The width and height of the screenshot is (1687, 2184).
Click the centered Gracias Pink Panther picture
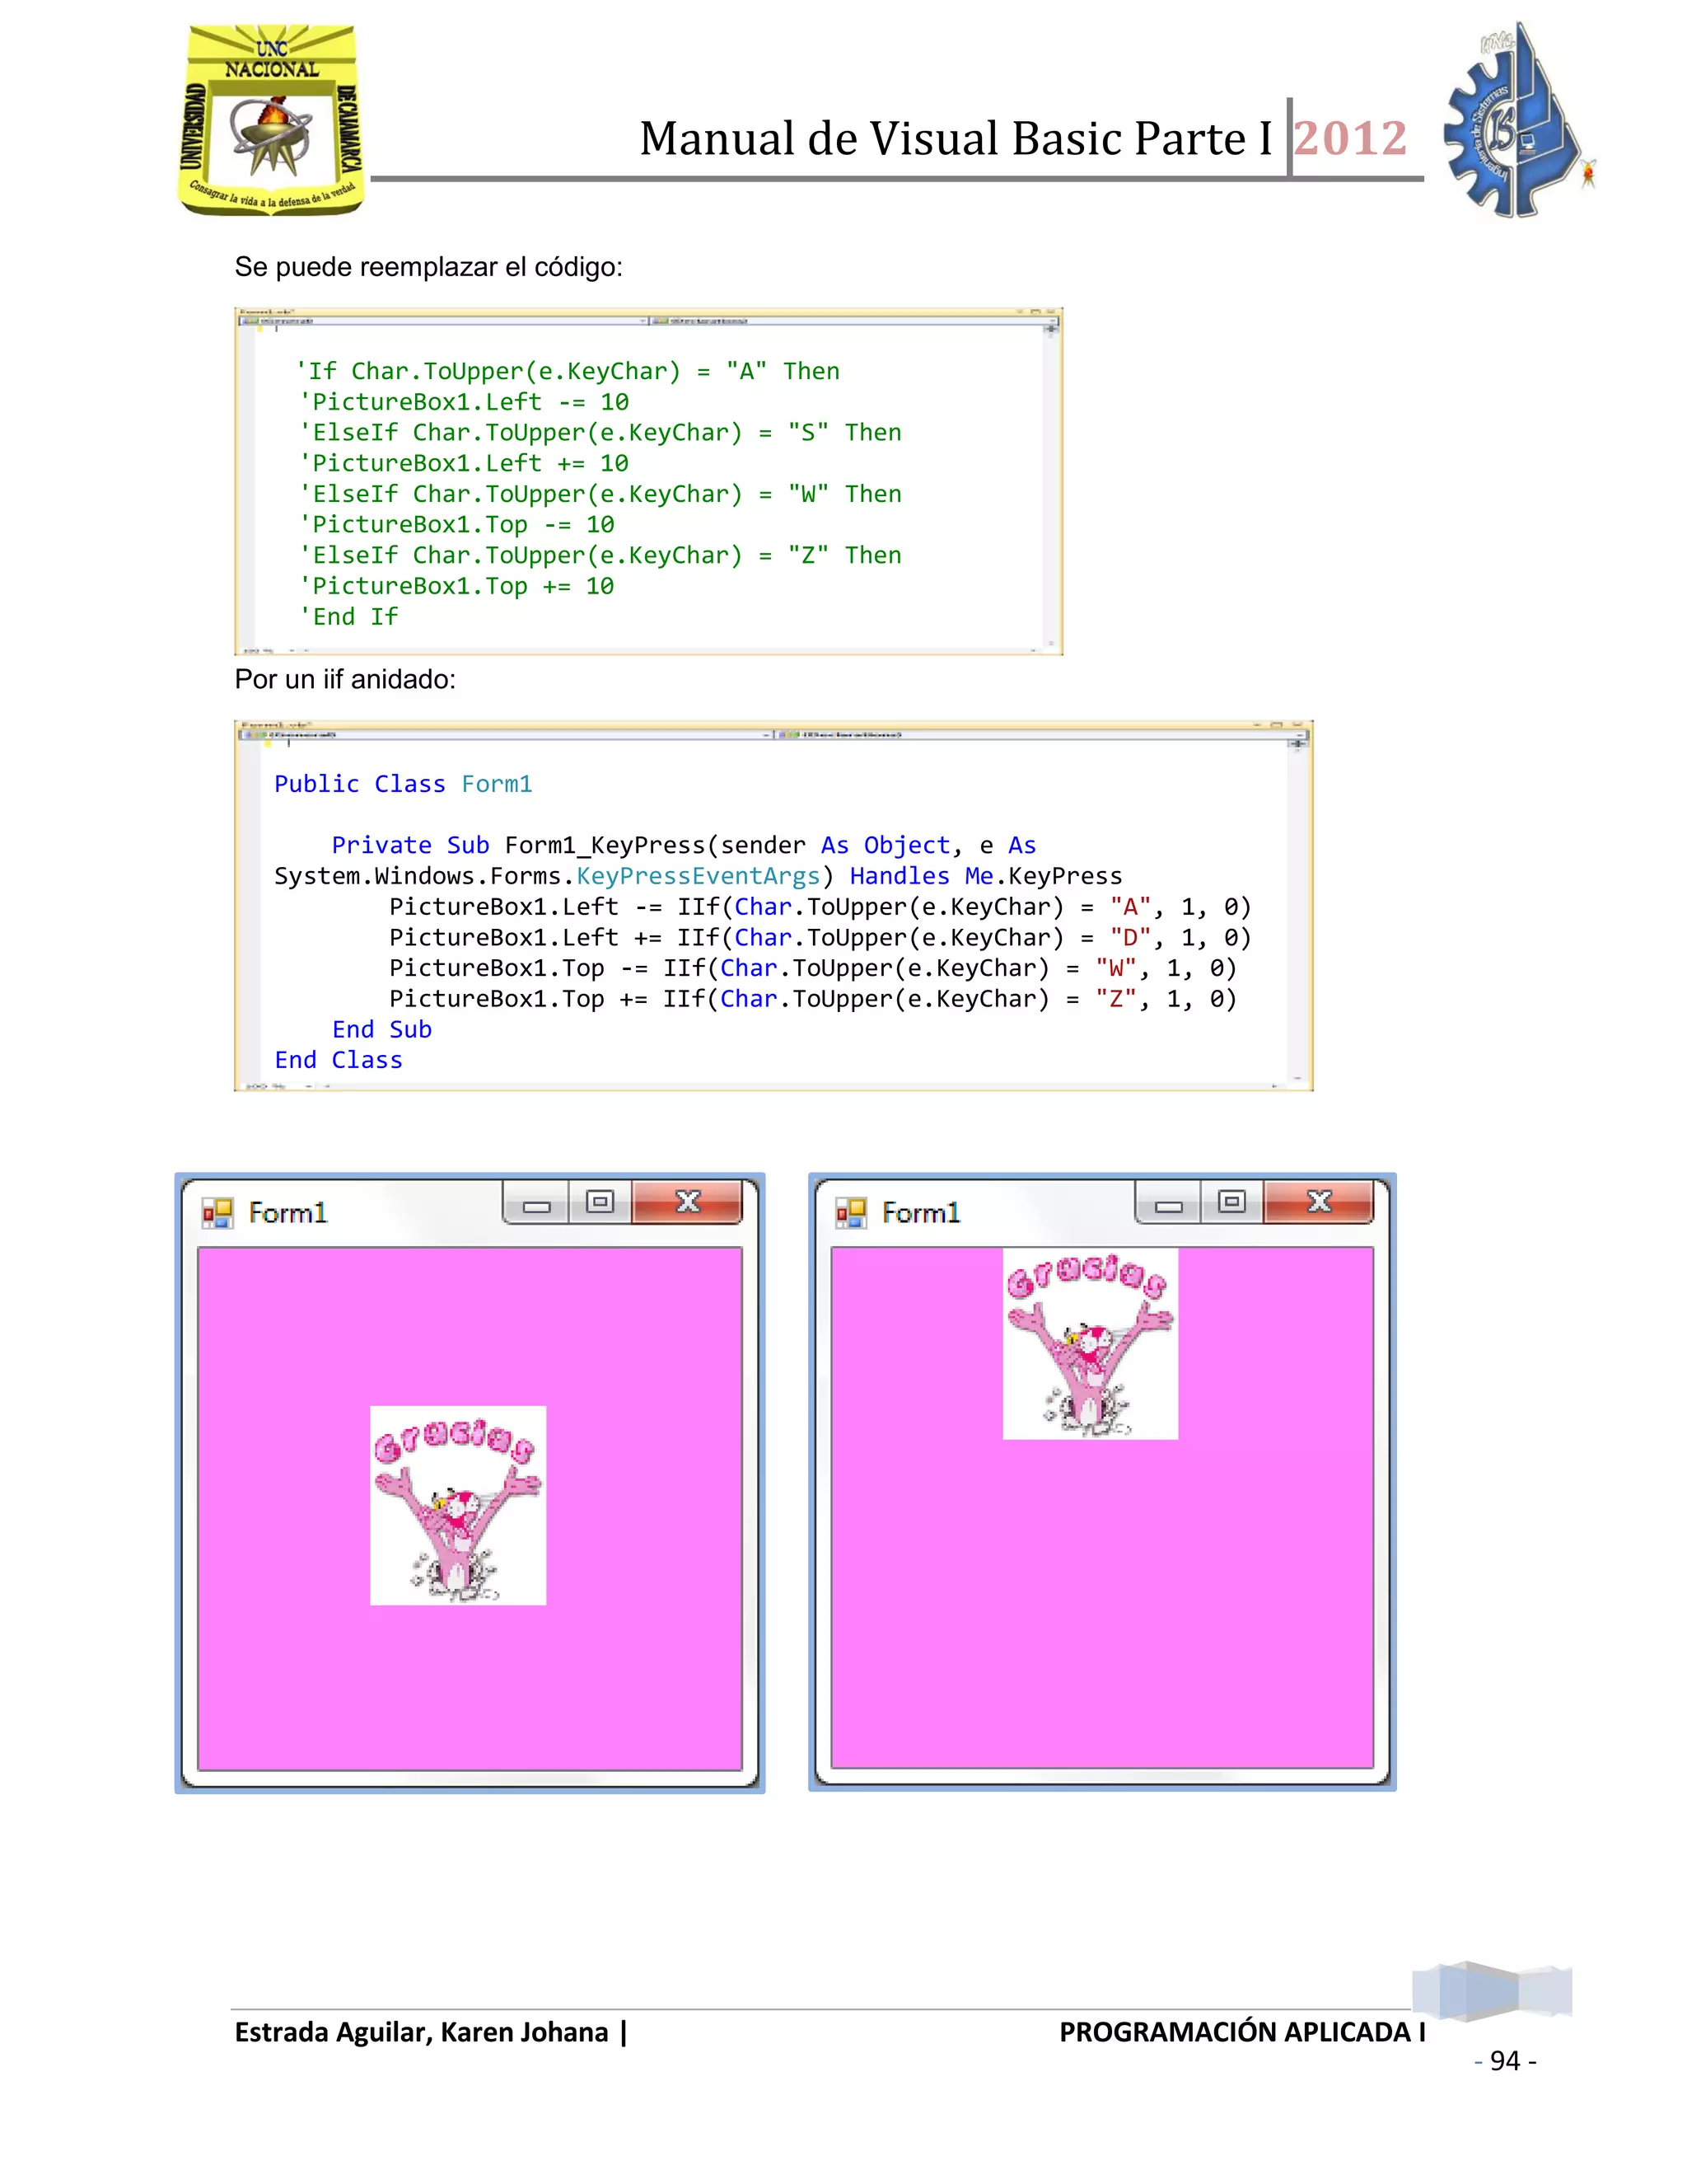pos(458,1506)
